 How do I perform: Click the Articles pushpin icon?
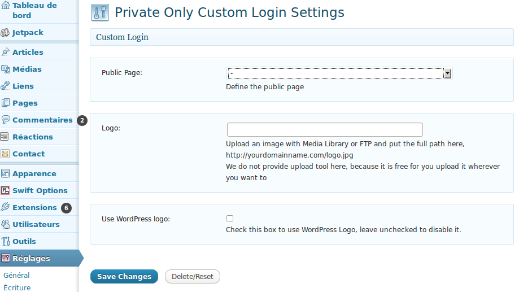point(5,52)
